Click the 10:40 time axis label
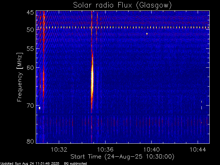Screen dimensions: 220x165 152,150
